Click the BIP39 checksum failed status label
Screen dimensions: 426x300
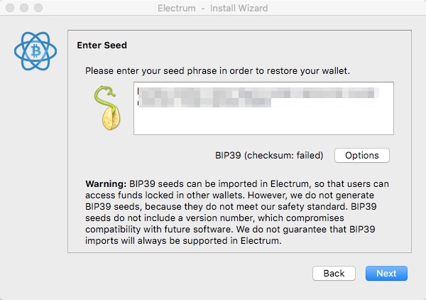point(269,155)
